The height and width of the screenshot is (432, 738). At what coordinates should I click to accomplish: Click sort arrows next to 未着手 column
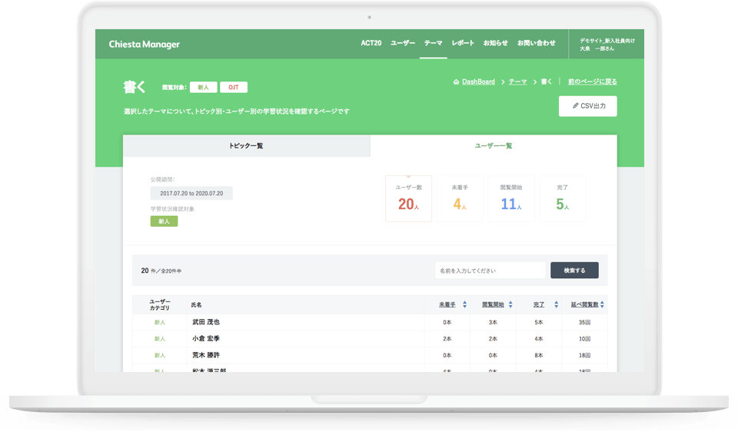click(x=465, y=305)
